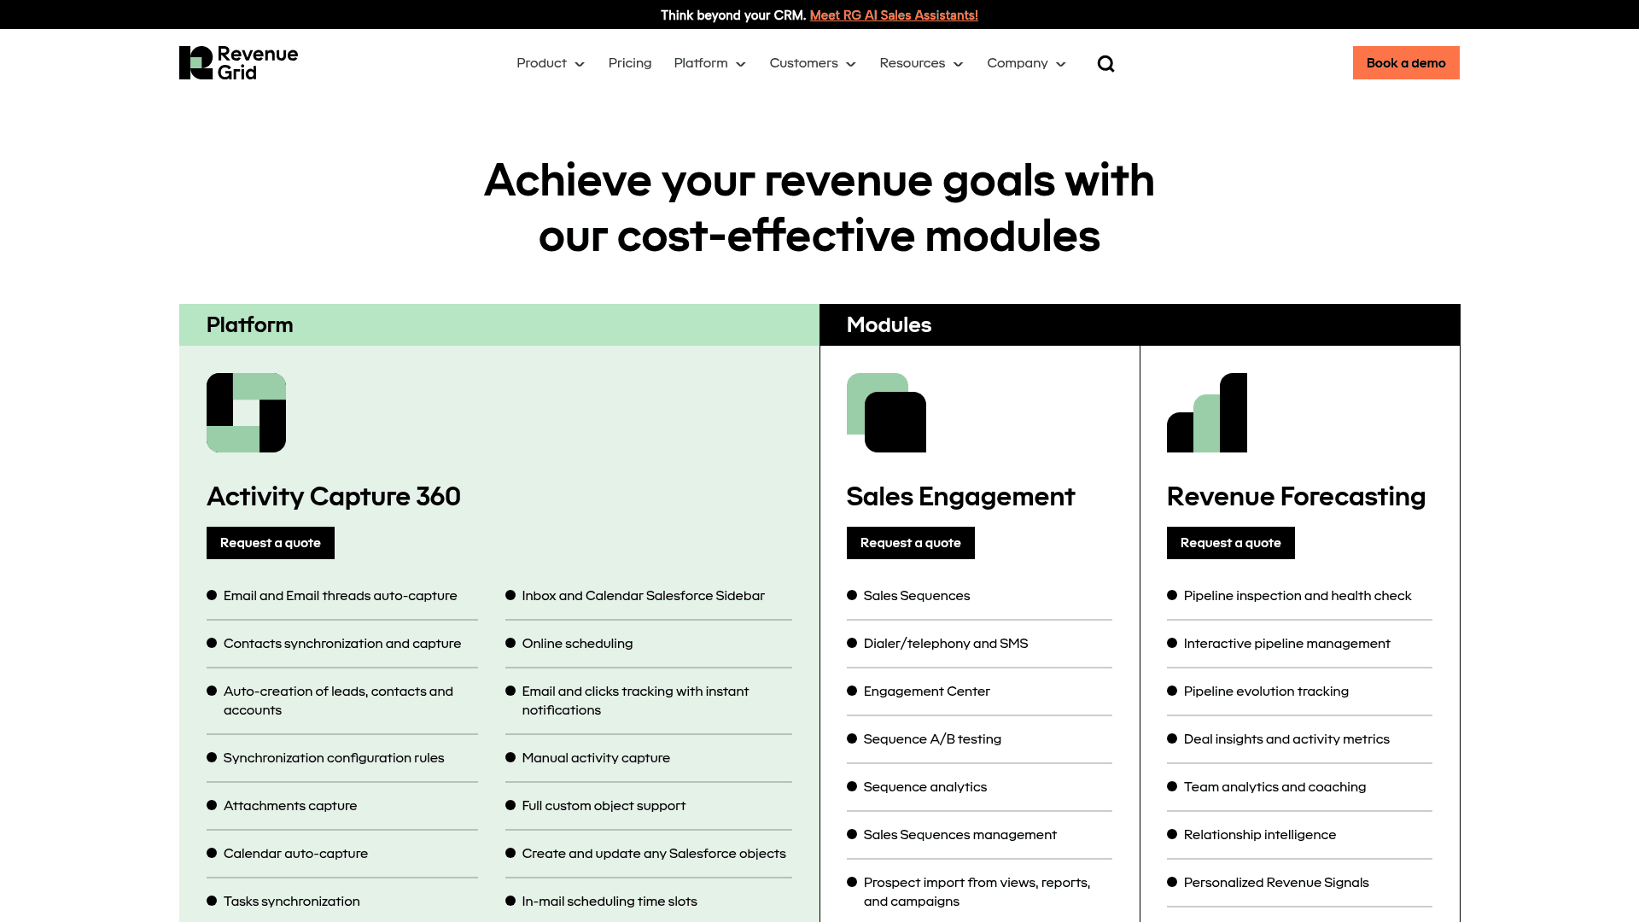Request a quote for Activity Capture 360
This screenshot has height=922, width=1639.
pyautogui.click(x=271, y=543)
